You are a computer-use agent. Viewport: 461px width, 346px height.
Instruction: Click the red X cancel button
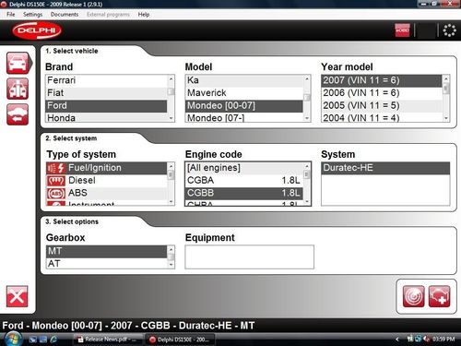pyautogui.click(x=17, y=296)
